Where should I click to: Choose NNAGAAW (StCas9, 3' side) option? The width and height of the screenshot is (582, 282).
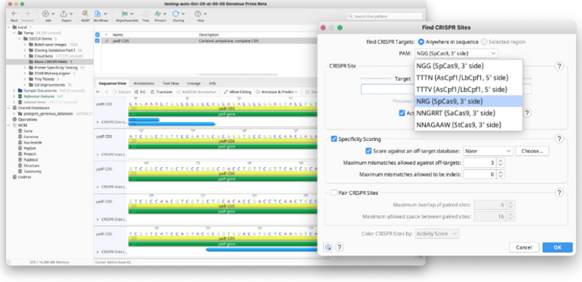tap(468, 125)
